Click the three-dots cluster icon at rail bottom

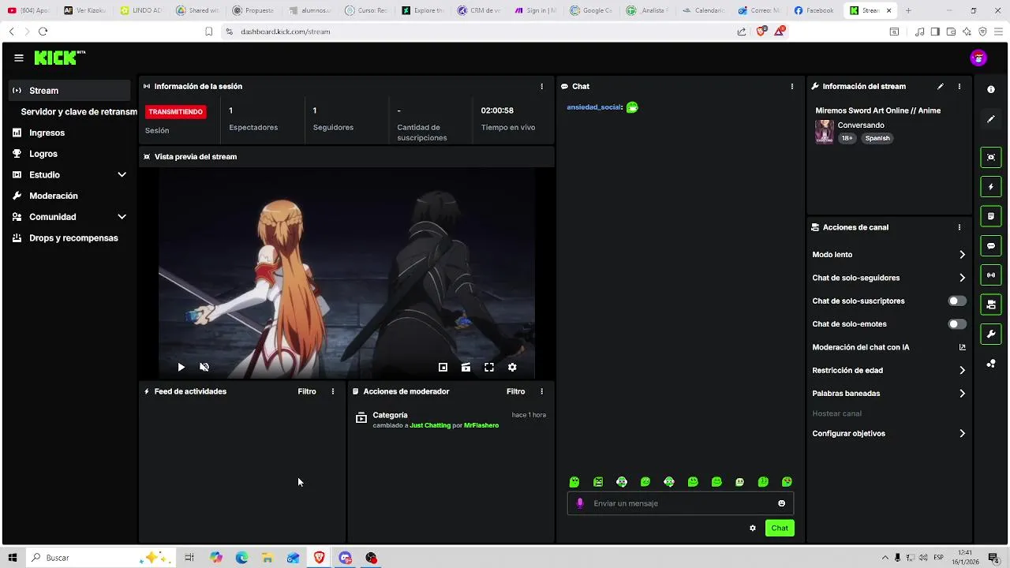pyautogui.click(x=991, y=364)
